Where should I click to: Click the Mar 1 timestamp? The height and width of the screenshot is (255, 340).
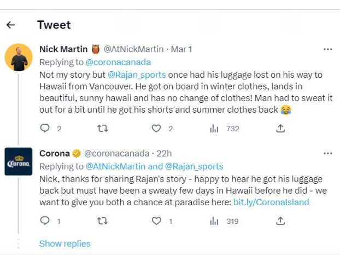coord(181,49)
